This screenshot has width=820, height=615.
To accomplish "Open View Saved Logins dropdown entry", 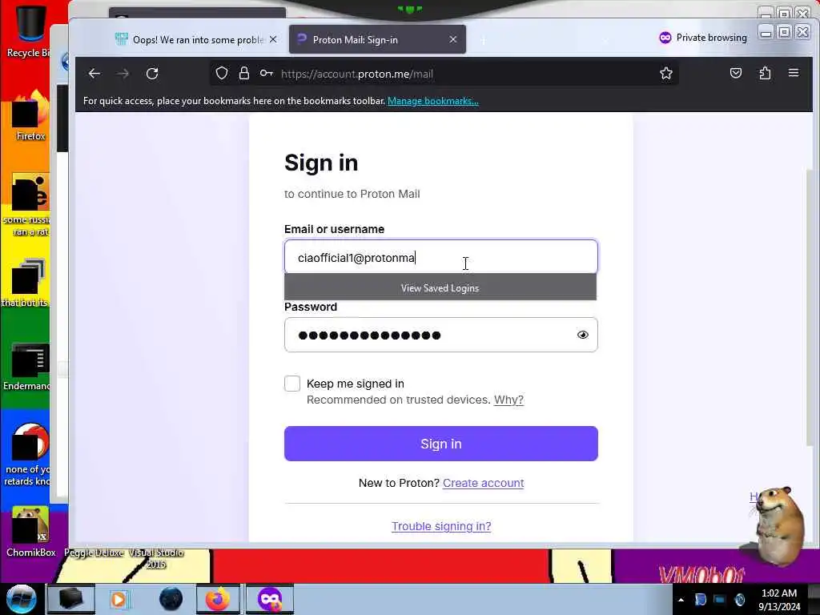I will tap(440, 287).
